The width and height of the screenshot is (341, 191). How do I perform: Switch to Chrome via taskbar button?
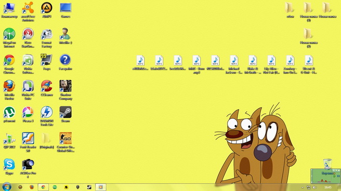pos(43,187)
